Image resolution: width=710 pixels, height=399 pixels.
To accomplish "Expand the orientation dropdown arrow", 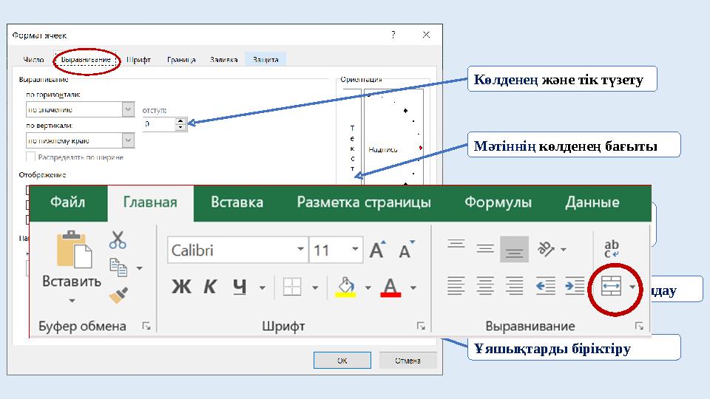I will [x=564, y=249].
